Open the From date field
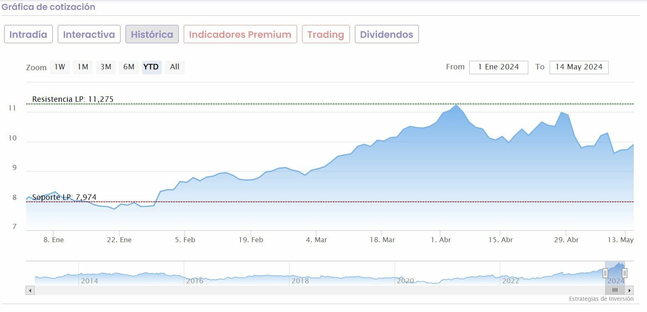 click(498, 67)
